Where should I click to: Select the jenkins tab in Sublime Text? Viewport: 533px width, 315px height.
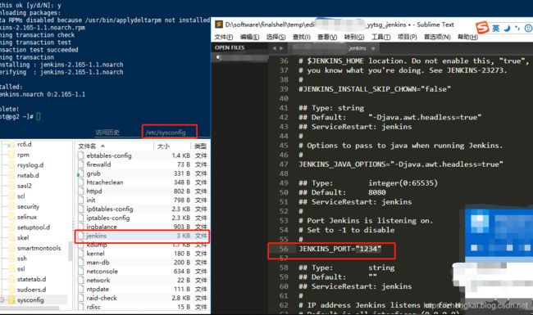tap(358, 48)
